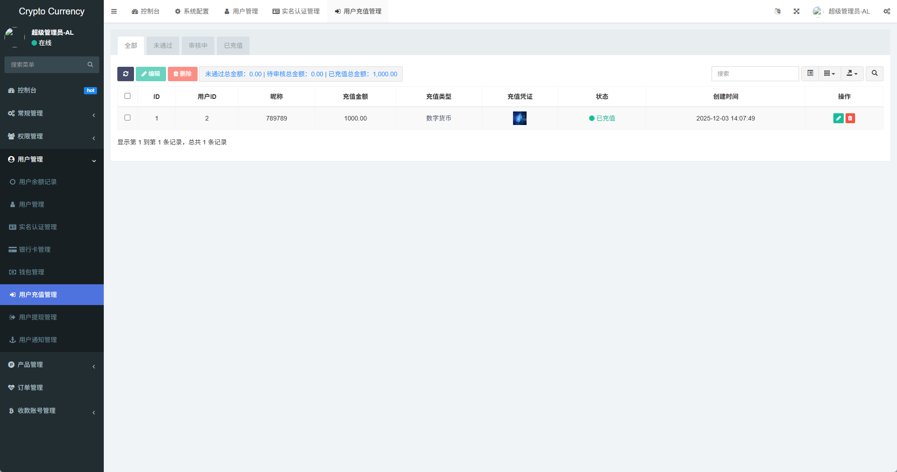Click the refresh table button
Viewport: 897px width, 472px height.
125,74
